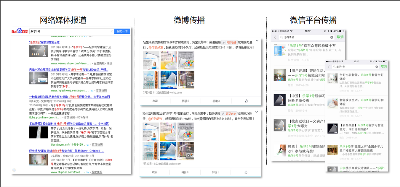Tap the clear icon in right WeChat search

pyautogui.click(x=377, y=67)
